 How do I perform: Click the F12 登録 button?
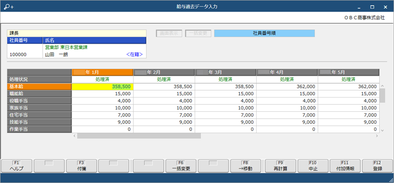tap(378, 166)
